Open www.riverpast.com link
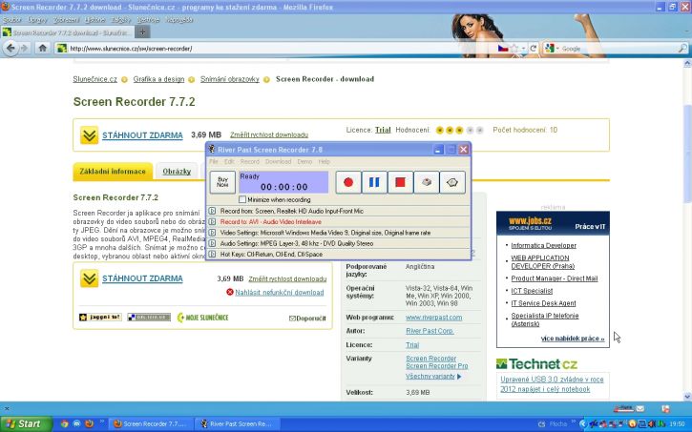This screenshot has height=432, width=692. click(434, 318)
